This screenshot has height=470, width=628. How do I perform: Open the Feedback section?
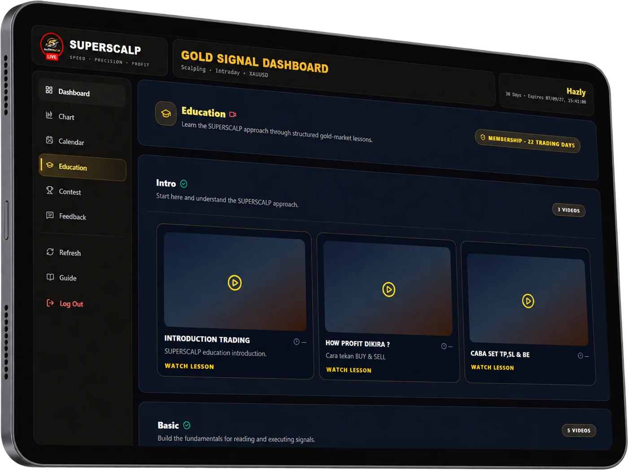(x=82, y=216)
